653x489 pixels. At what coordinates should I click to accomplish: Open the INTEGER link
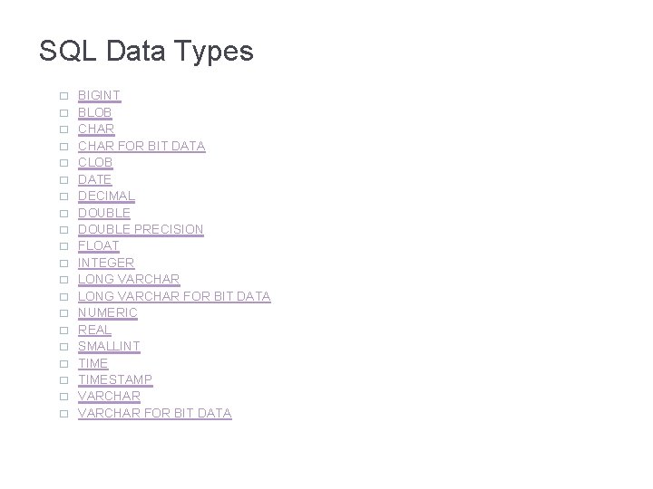coord(106,263)
